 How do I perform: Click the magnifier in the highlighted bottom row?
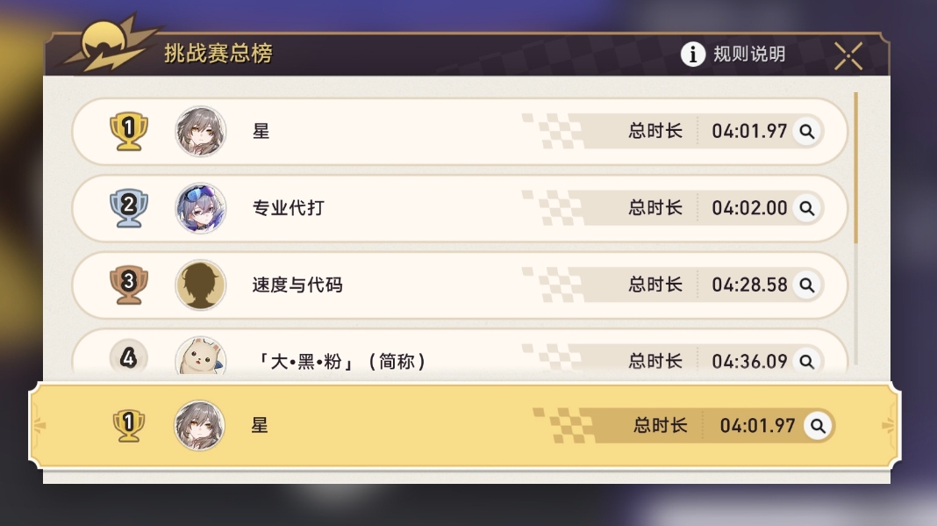click(x=818, y=426)
